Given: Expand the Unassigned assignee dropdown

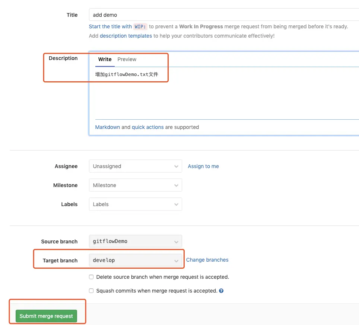Looking at the screenshot, I should click(x=130, y=167).
